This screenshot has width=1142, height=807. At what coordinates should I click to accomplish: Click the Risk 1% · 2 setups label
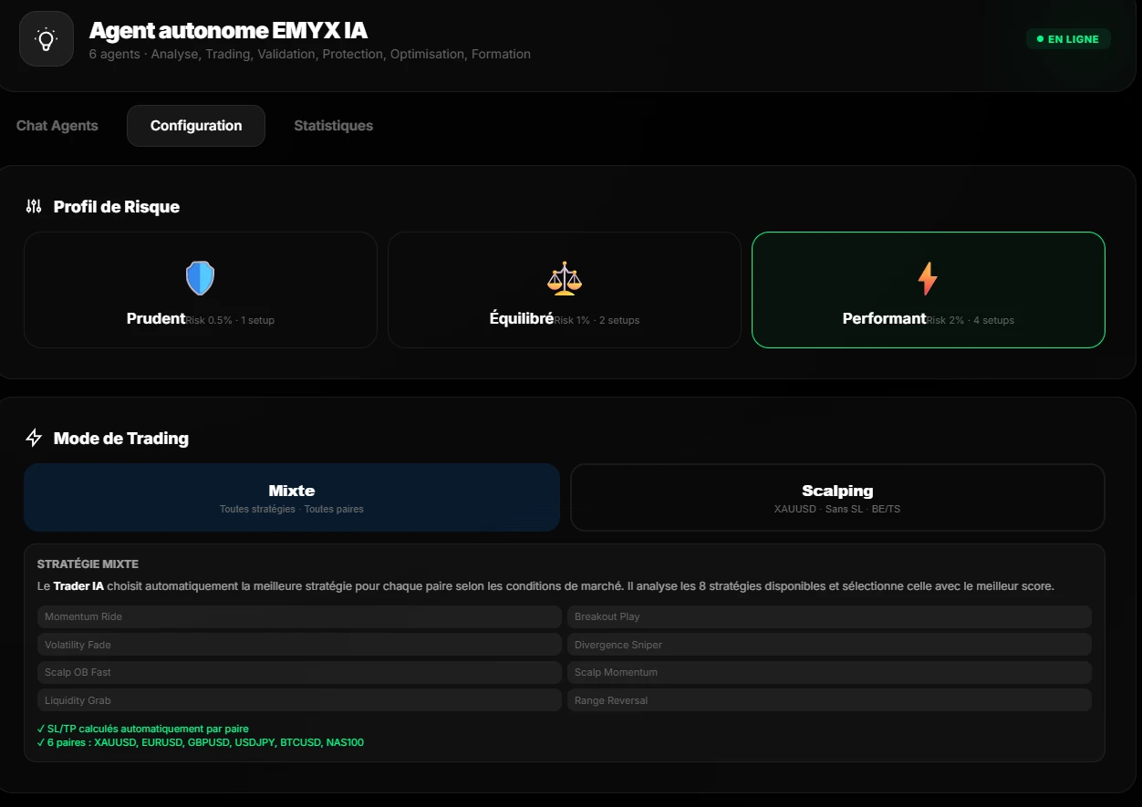tap(597, 321)
